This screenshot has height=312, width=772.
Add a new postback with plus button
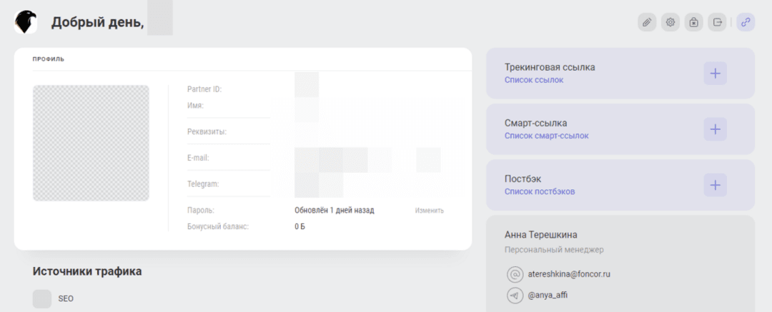[x=715, y=185]
